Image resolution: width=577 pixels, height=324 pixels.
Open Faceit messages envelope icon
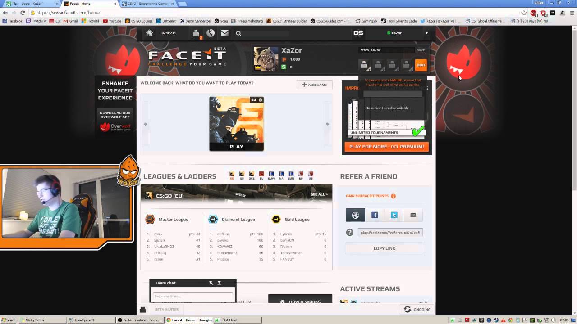[224, 33]
